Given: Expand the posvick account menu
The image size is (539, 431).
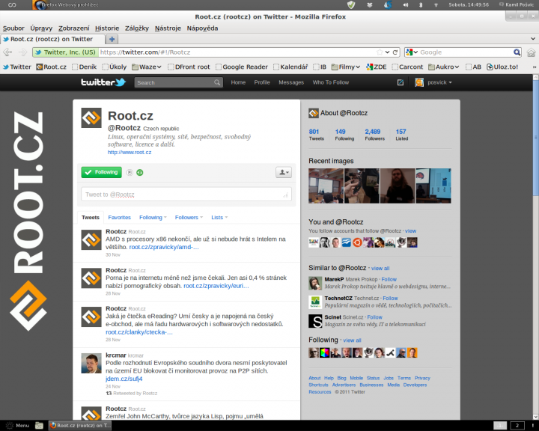Looking at the screenshot, I should 439,82.
